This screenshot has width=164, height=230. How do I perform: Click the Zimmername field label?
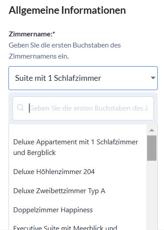[31, 34]
